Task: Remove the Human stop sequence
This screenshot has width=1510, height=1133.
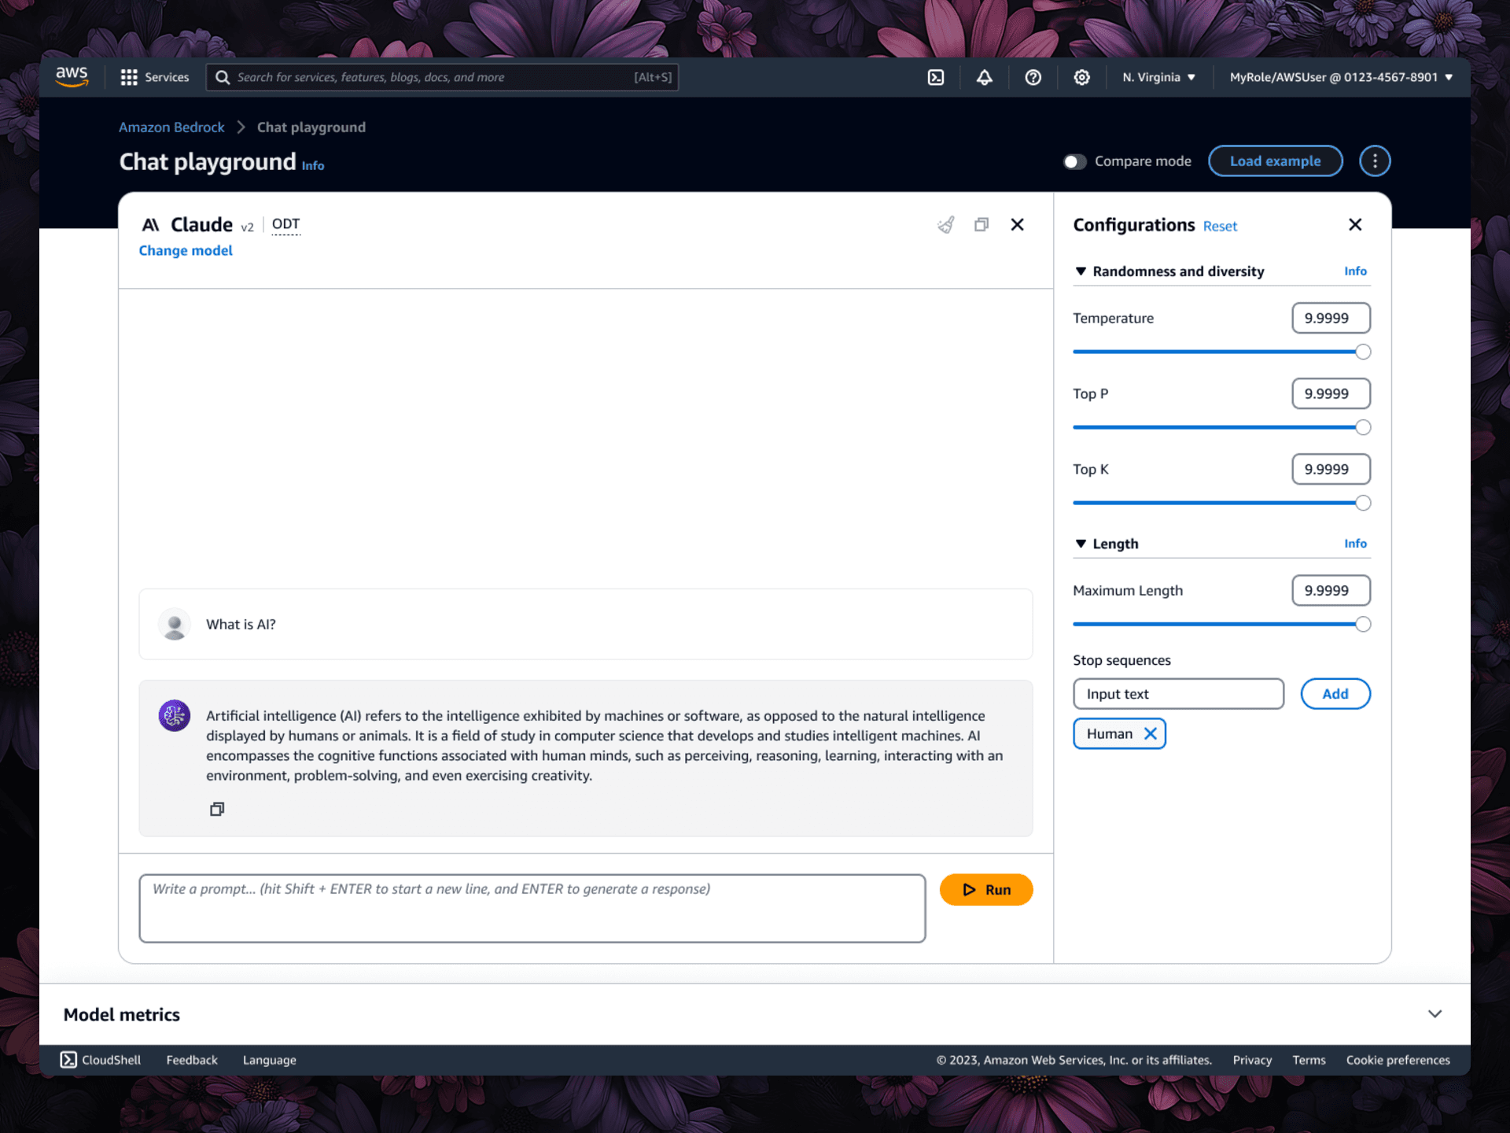Action: 1151,733
